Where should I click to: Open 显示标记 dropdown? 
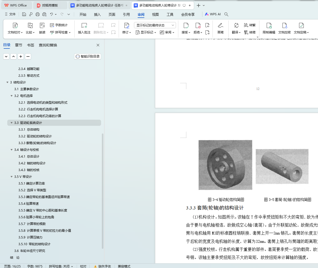pos(146,32)
